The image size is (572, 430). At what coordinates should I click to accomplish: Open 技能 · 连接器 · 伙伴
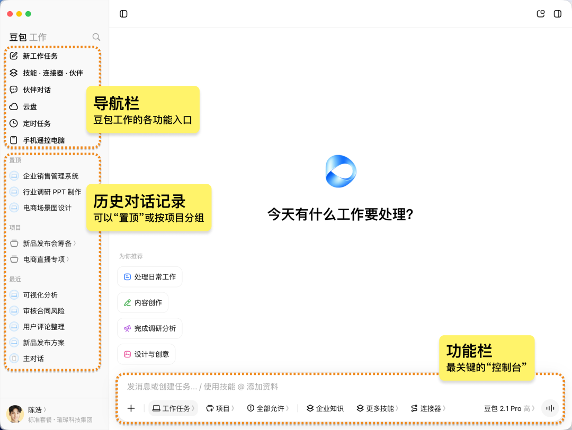[x=53, y=73]
